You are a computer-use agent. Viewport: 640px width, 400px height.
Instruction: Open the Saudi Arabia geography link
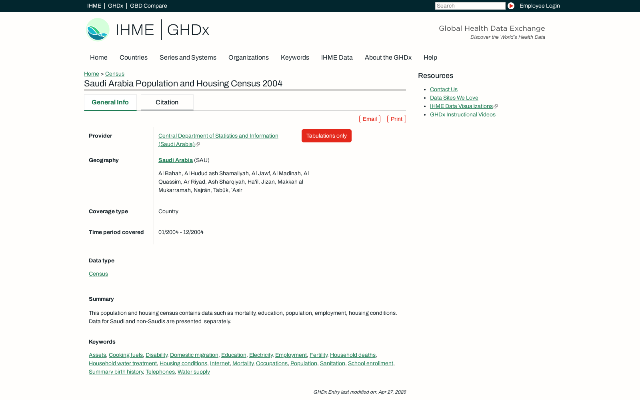(x=176, y=160)
